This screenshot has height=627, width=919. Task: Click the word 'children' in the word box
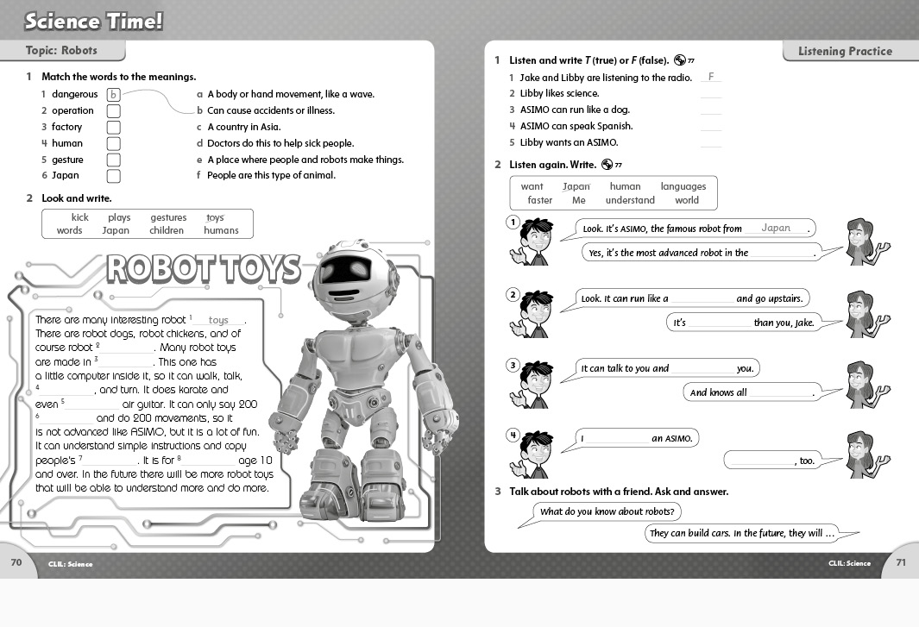[167, 230]
